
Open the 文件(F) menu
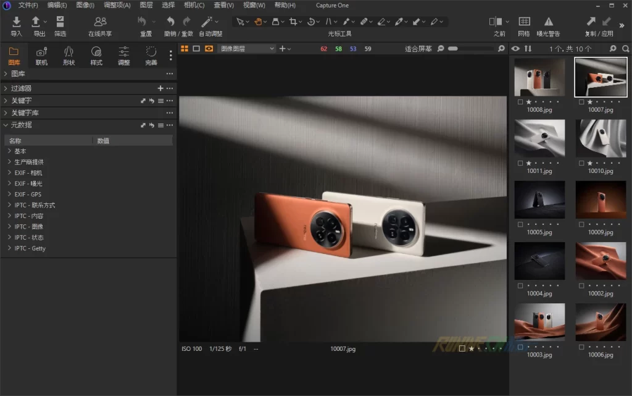(28, 6)
